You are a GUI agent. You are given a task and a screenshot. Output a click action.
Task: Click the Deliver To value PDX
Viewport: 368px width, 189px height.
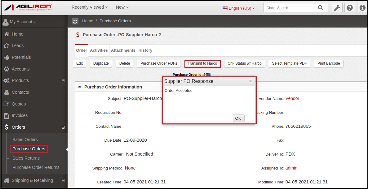pos(290,154)
